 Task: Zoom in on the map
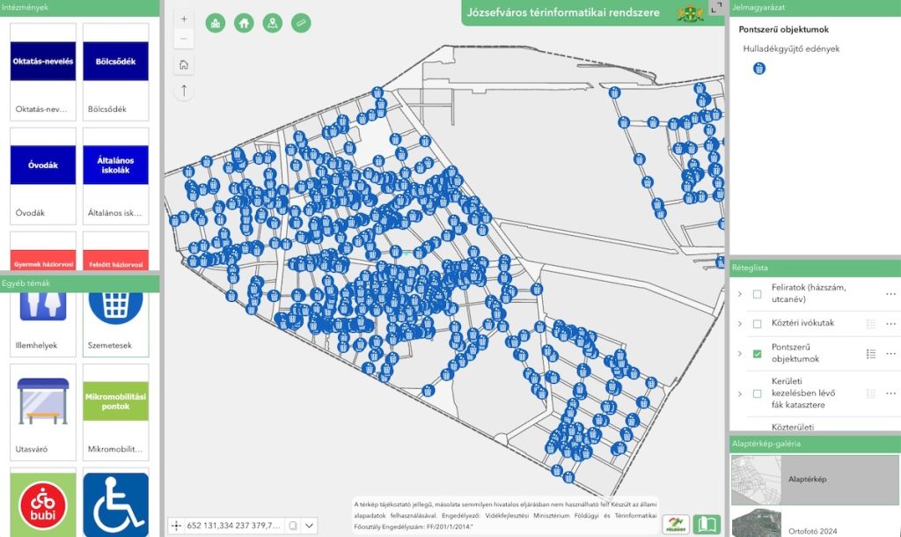[x=183, y=19]
